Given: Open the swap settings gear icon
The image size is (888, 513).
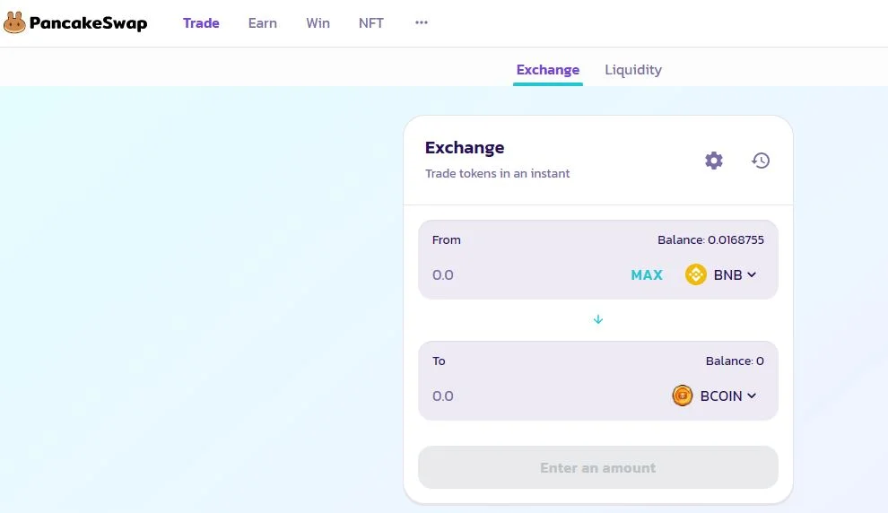Looking at the screenshot, I should point(714,161).
